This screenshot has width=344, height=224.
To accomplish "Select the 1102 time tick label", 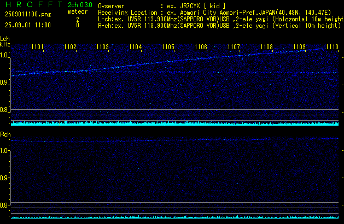I will pyautogui.click(x=70, y=47).
